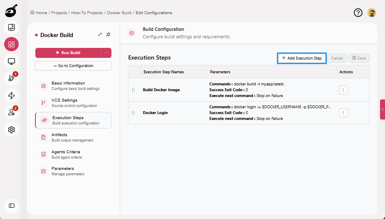Click the drag handle of Docker Login row
This screenshot has width=385, height=219.
[133, 112]
